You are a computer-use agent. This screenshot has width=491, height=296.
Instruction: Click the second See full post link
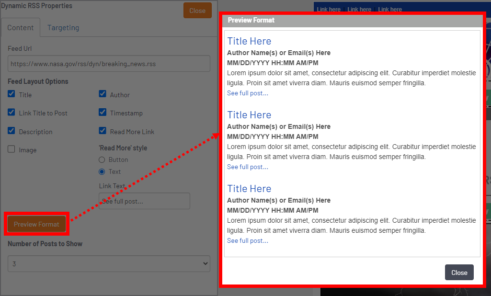(x=248, y=167)
